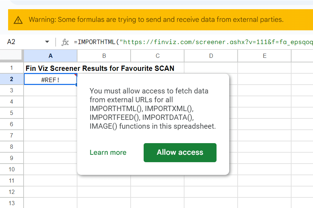Screen dimensions: 313x208
Task: Select row 3 header
Action: 12,91
